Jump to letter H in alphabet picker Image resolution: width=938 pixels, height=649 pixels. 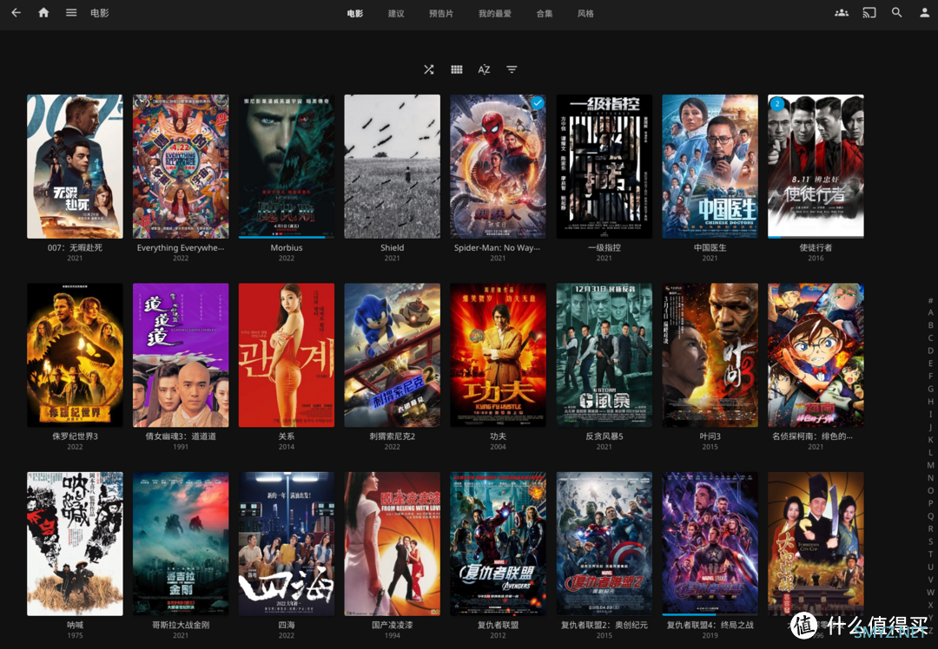[x=930, y=402]
